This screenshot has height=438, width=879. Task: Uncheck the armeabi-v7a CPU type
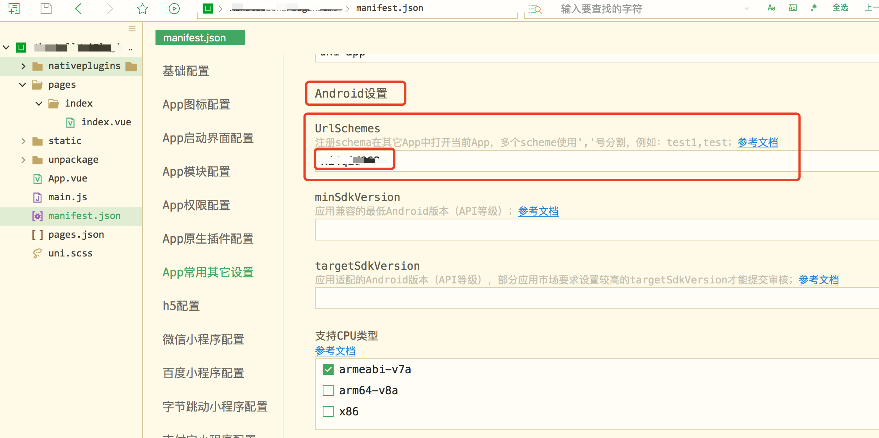[x=328, y=369]
